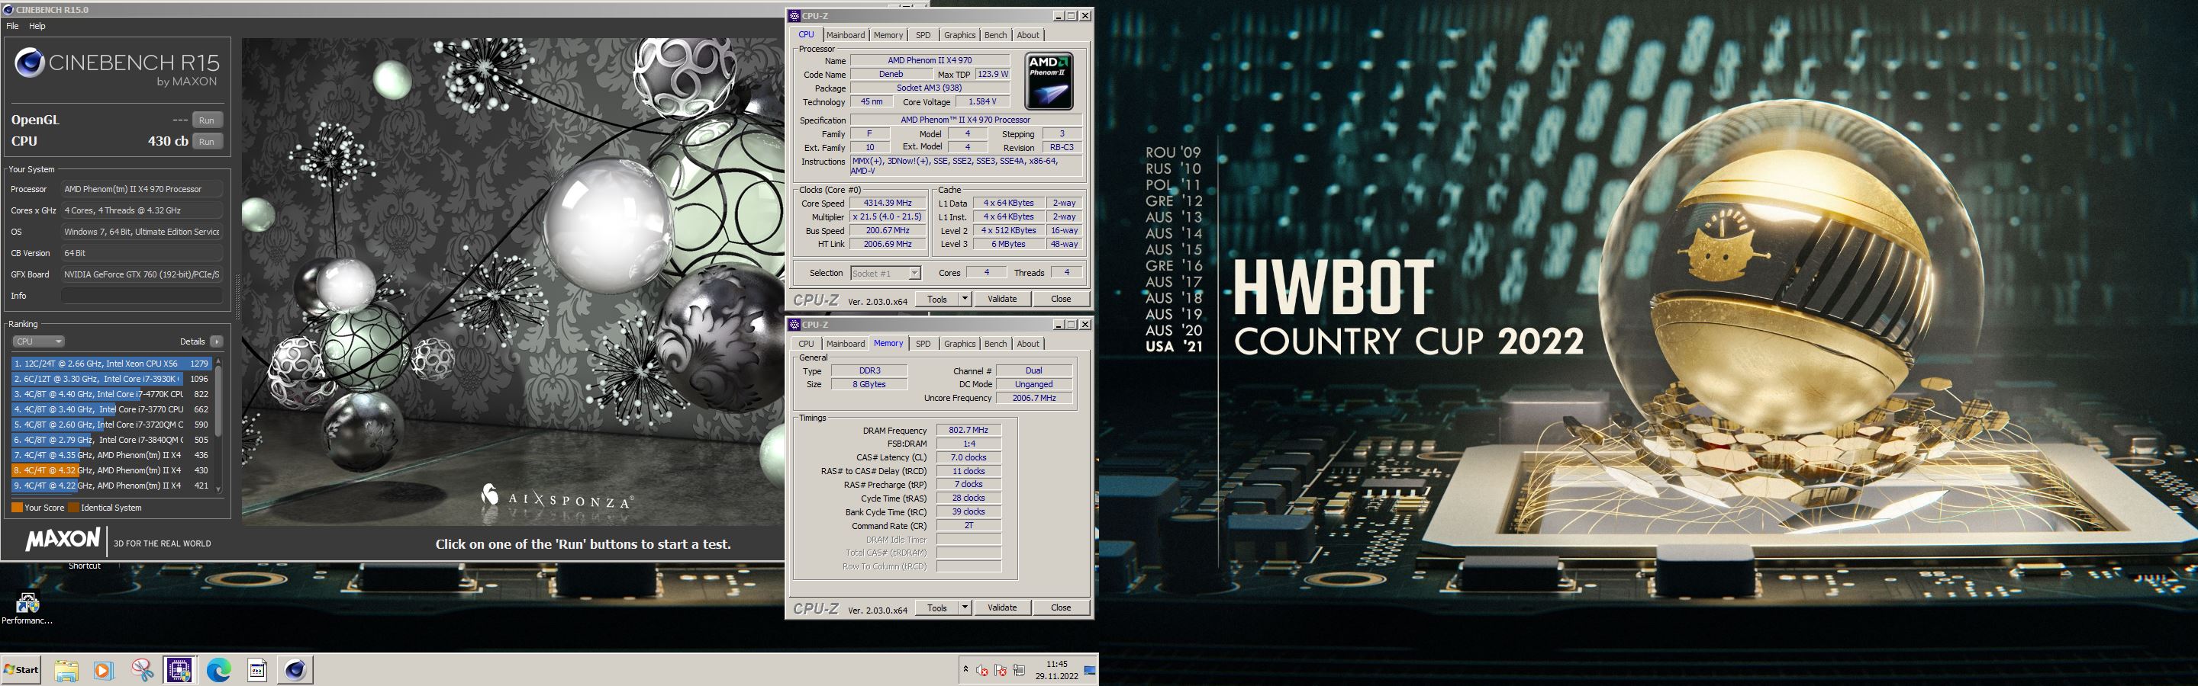The image size is (2198, 686).
Task: Click the Cinebench R15 logo sphere
Action: (x=29, y=63)
